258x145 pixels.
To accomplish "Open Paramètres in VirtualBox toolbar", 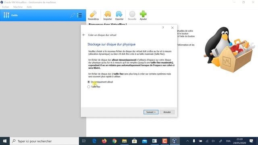I will coord(93,16).
